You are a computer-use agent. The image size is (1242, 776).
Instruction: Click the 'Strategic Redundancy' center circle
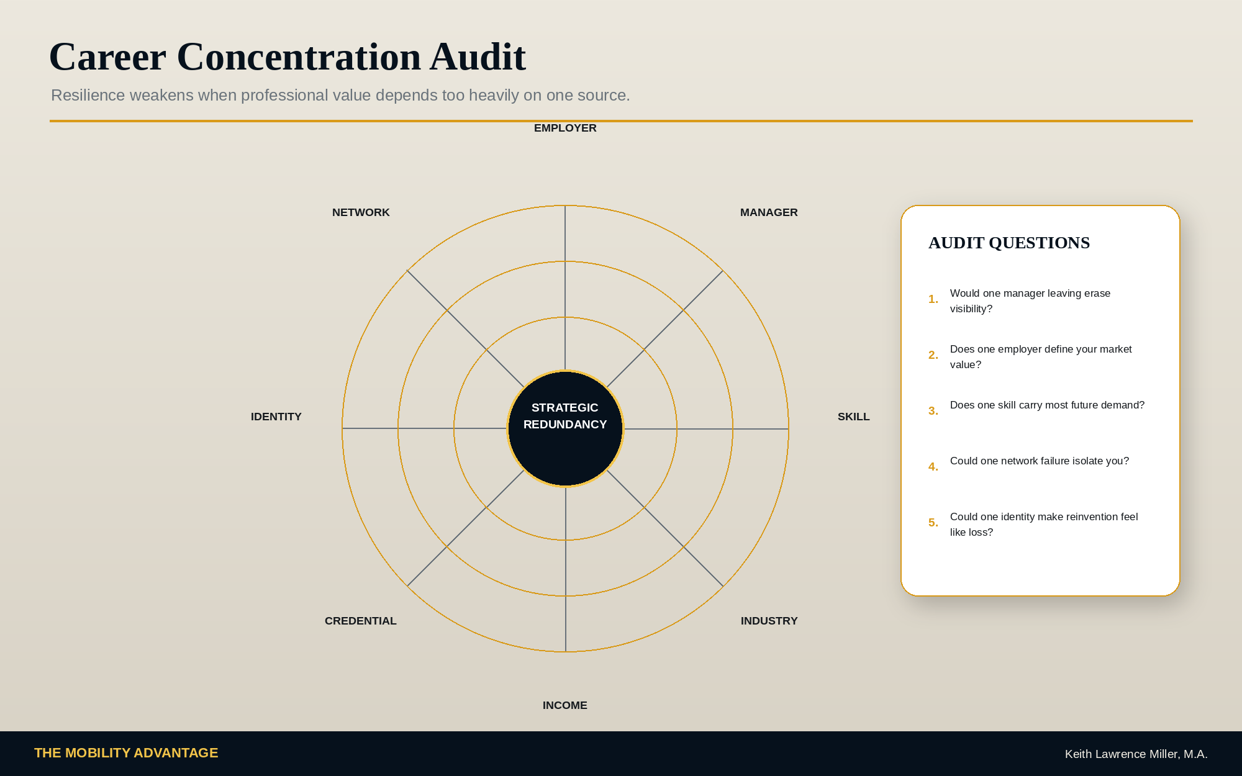tap(565, 428)
